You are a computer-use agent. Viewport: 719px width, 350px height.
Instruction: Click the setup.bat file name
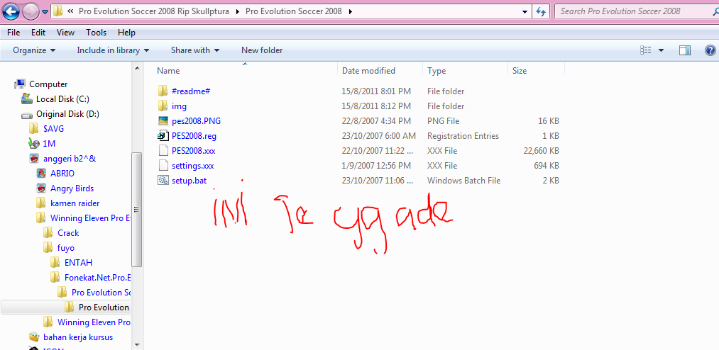pos(189,180)
